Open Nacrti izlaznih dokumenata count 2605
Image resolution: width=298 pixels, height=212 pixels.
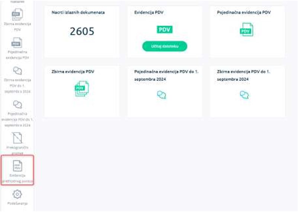(82, 31)
